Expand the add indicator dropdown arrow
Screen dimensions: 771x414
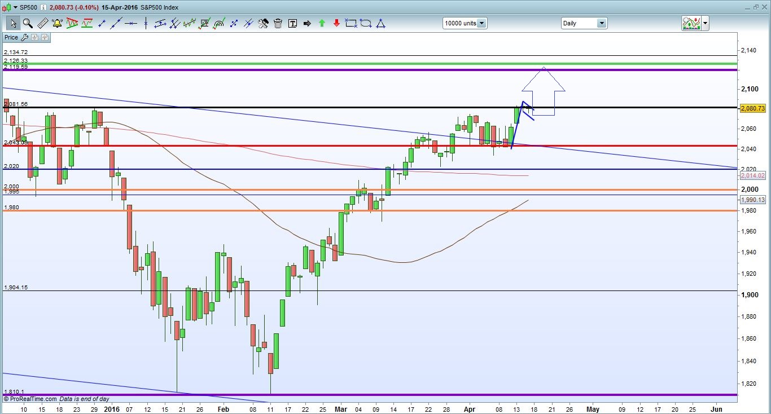pyautogui.click(x=705, y=24)
